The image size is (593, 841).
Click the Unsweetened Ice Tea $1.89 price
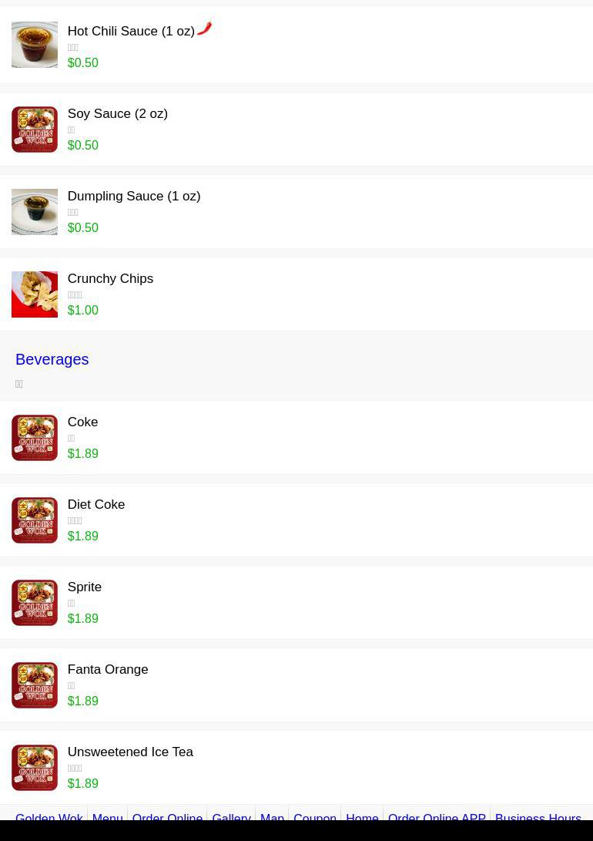click(x=83, y=784)
